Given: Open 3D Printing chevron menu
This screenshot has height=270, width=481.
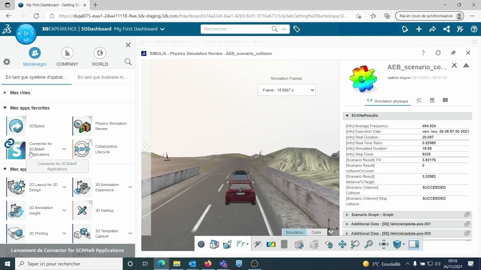Looking at the screenshot, I should tap(64, 233).
